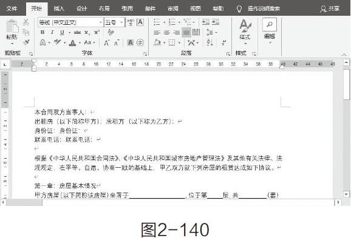Click the Copy icon in clipboard group
The width and height of the screenshot is (351, 238).
pos(26,32)
